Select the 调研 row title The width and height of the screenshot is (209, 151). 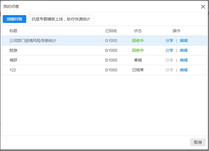(x=13, y=60)
